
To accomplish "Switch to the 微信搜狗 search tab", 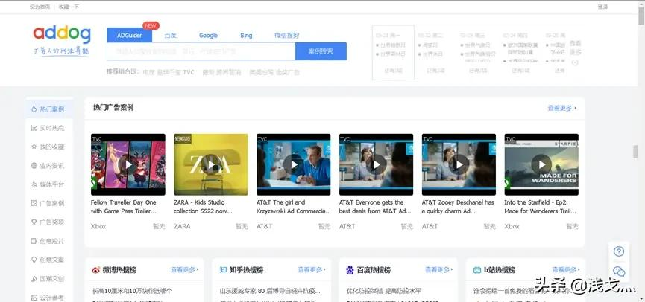I will (x=286, y=35).
